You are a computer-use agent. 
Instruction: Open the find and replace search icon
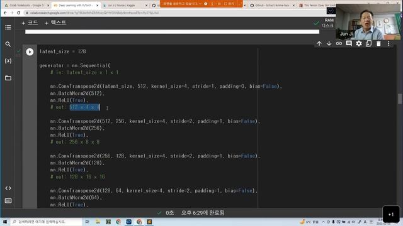point(8,44)
